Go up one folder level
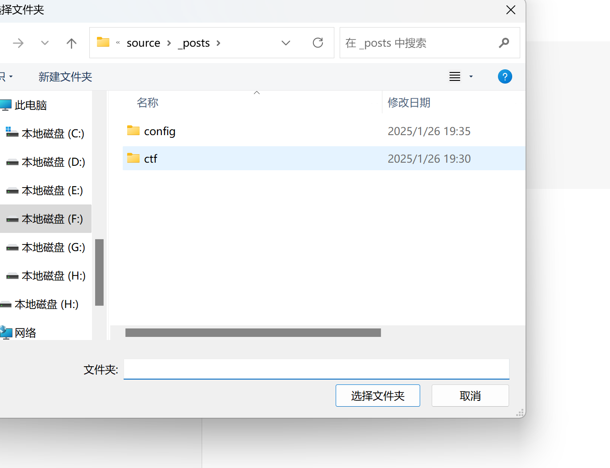Image resolution: width=610 pixels, height=468 pixels. [71, 43]
